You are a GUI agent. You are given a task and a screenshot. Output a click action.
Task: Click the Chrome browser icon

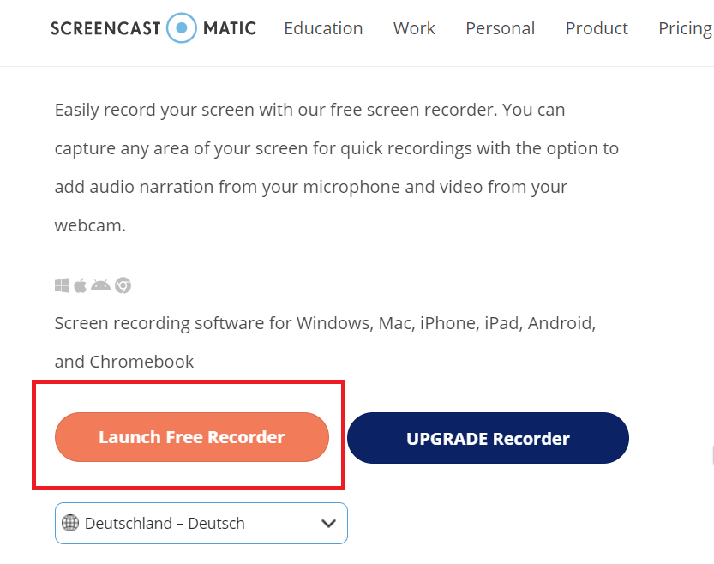point(123,285)
